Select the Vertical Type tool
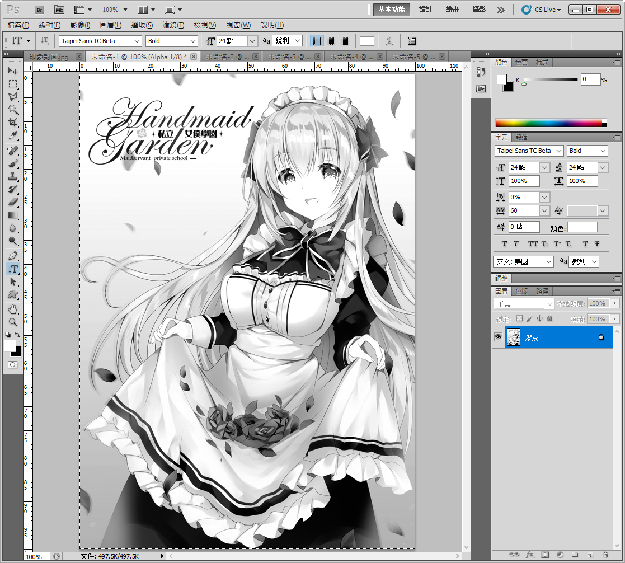Viewport: 625px width, 563px height. point(13,269)
